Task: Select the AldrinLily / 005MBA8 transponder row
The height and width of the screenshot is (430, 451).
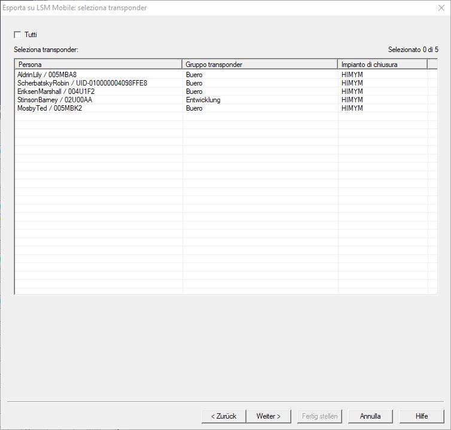Action: point(47,75)
